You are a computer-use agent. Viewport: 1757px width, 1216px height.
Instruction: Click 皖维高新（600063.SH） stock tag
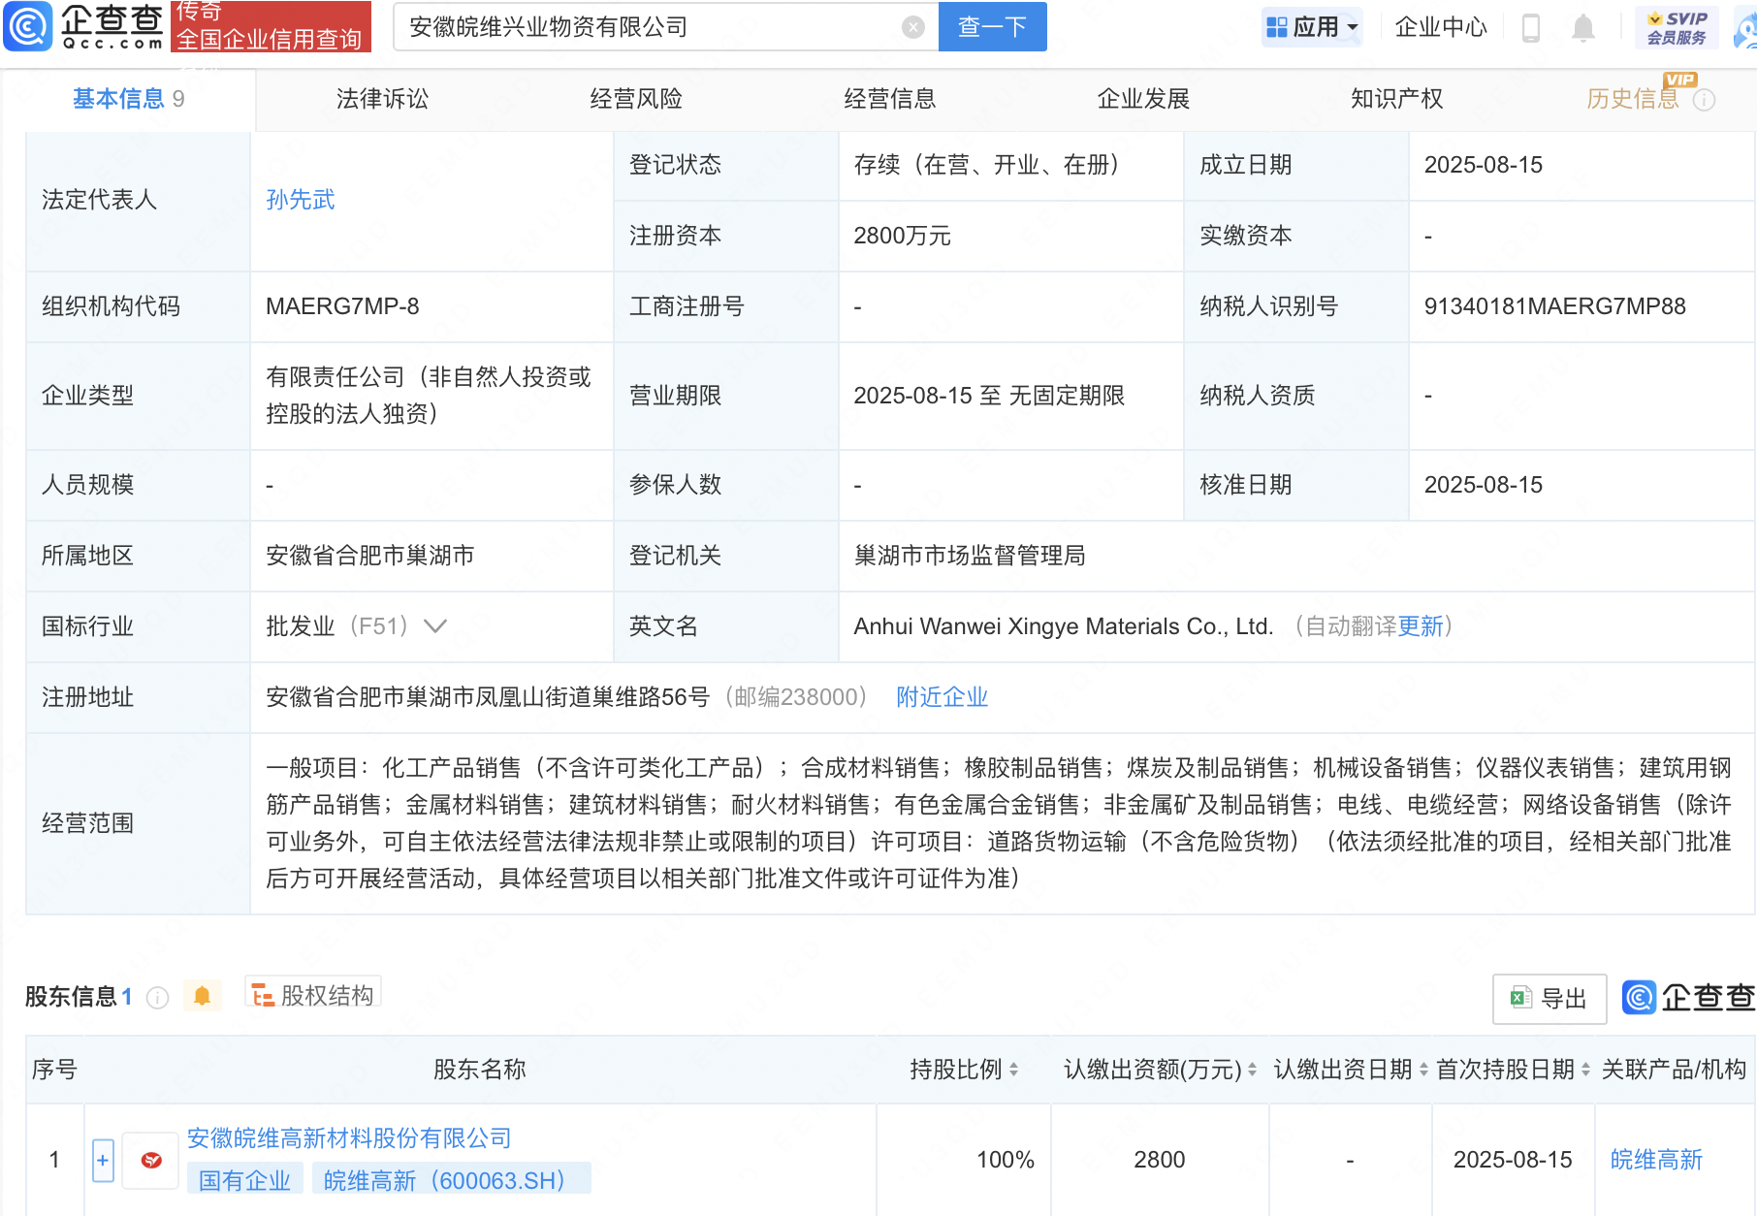[452, 1180]
